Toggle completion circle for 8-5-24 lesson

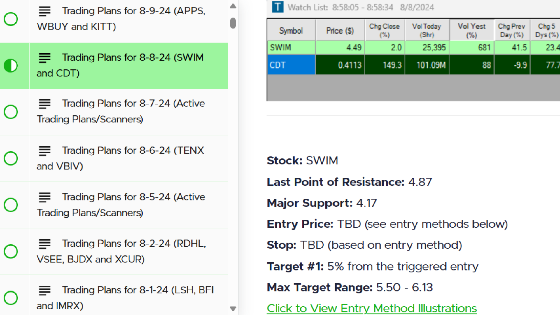click(x=11, y=205)
